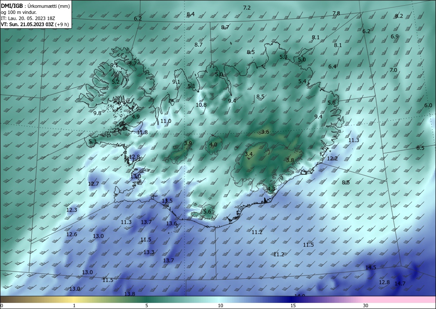
Task: Click the 5.4 value in northeast Iceland
Action: click(x=302, y=81)
